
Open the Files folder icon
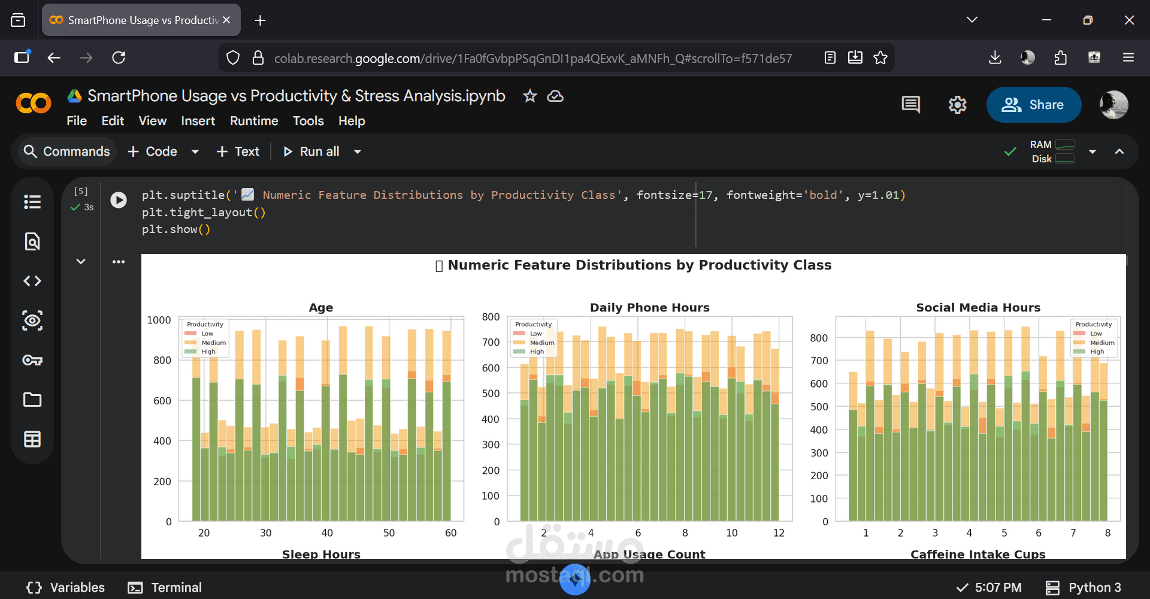coord(32,400)
